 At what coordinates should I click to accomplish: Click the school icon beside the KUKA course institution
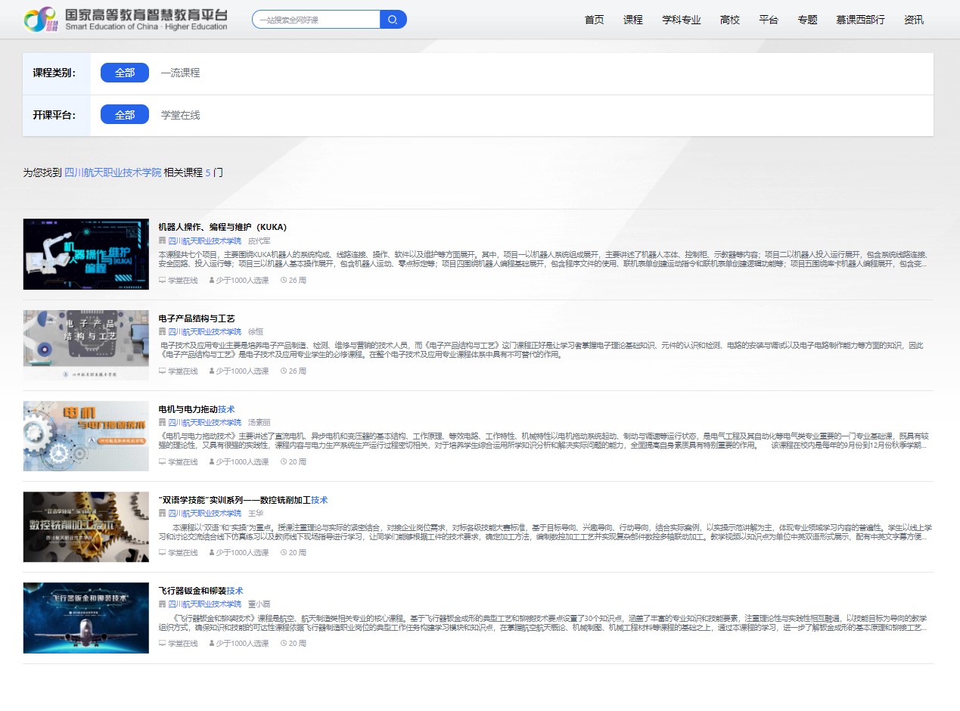[x=162, y=241]
